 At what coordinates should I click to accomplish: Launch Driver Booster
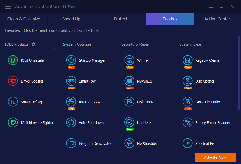tap(27, 81)
